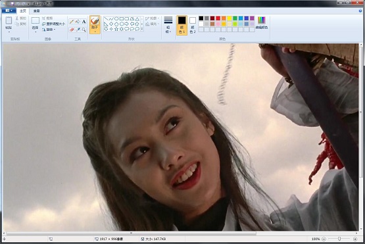This screenshot has width=365, height=244.
Task: Pick the yellow palette swatch
Action: pyautogui.click(x=230, y=18)
